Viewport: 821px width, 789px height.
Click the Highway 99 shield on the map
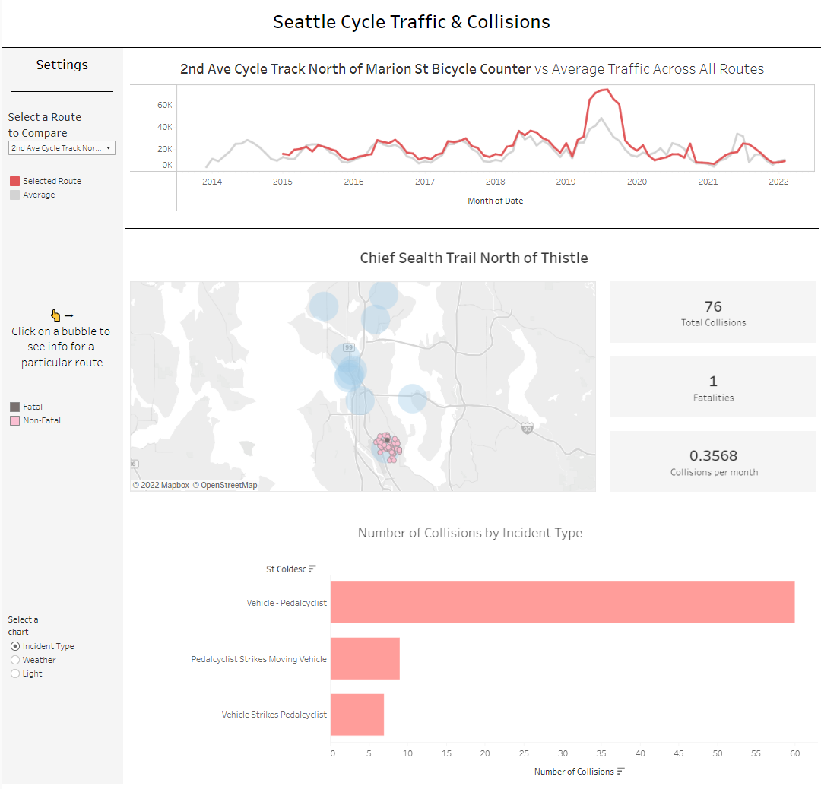point(349,347)
